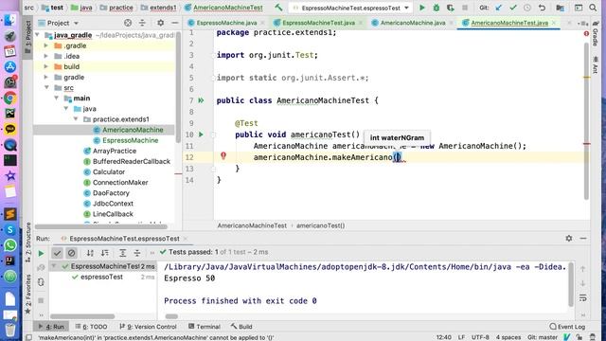This screenshot has width=606, height=341.
Task: Build project using the hammer icon
Action: 278,8
